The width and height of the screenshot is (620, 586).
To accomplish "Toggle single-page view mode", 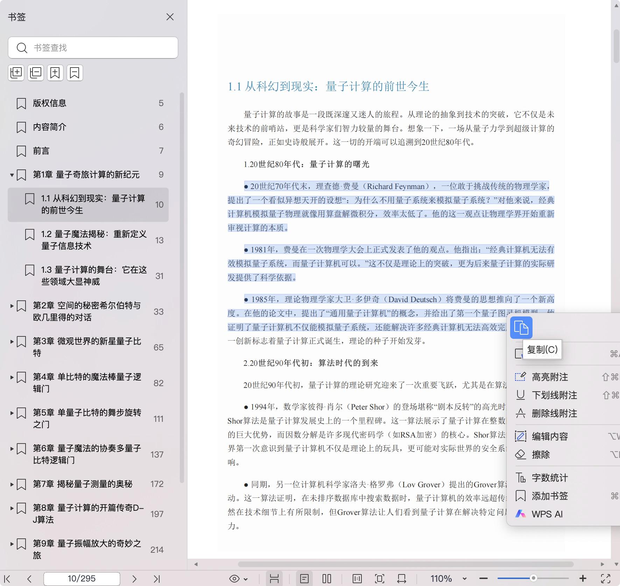I will pos(304,579).
